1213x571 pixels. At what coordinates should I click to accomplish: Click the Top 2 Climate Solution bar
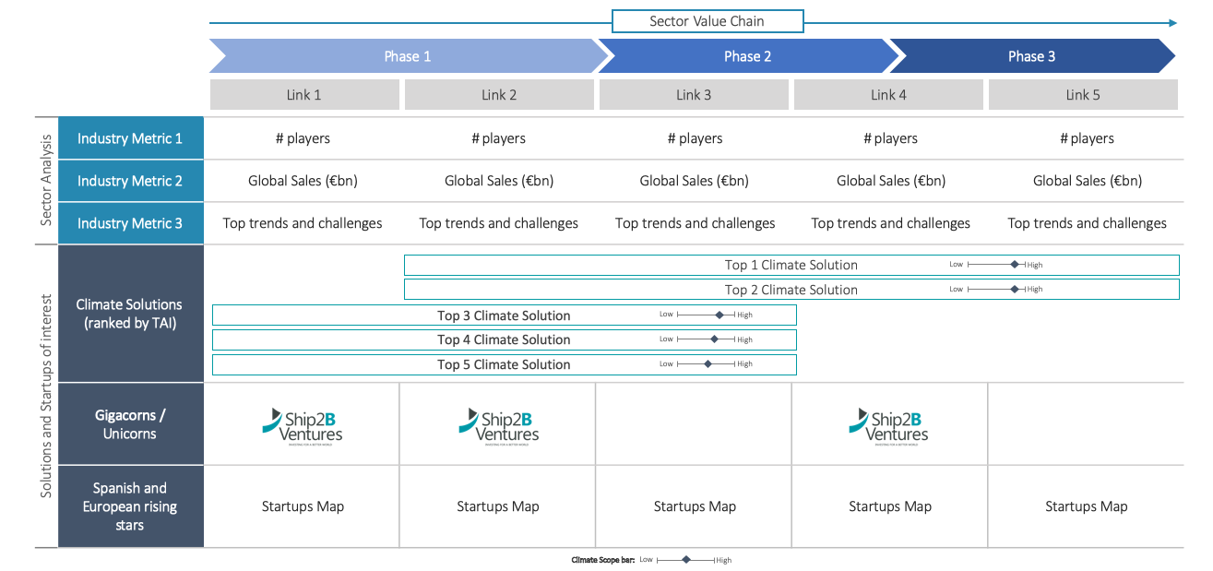click(x=791, y=290)
